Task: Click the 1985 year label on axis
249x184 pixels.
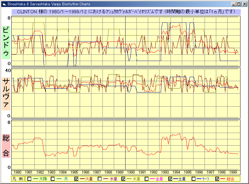Action: 74,172
